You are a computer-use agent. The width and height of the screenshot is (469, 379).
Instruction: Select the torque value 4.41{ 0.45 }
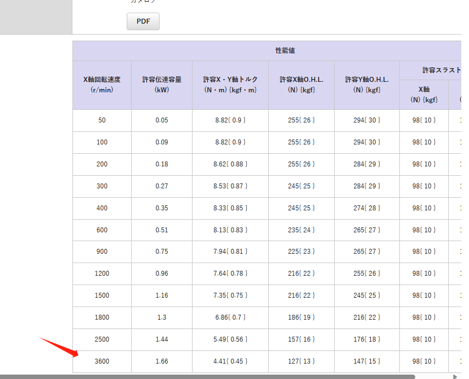coord(229,361)
